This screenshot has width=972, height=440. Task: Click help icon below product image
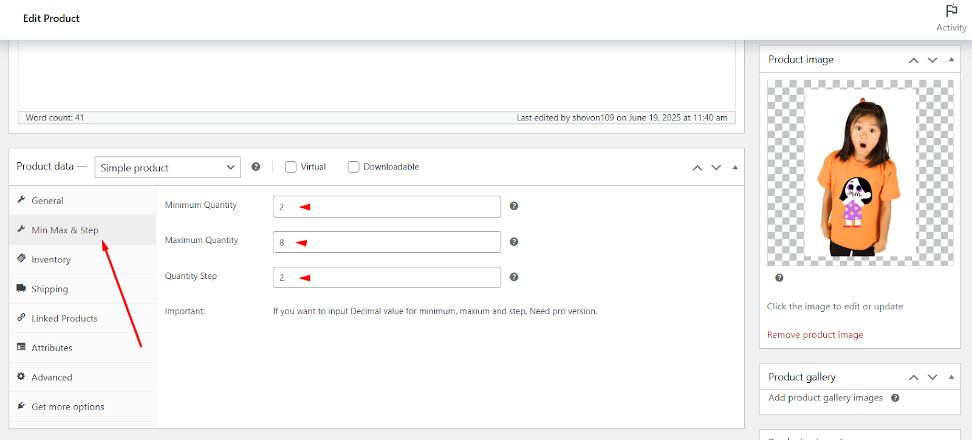pyautogui.click(x=779, y=278)
